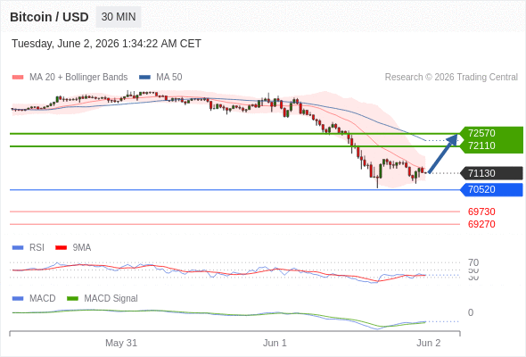Click the MACD 0 axis label
The width and height of the screenshot is (526, 357).
click(x=471, y=312)
